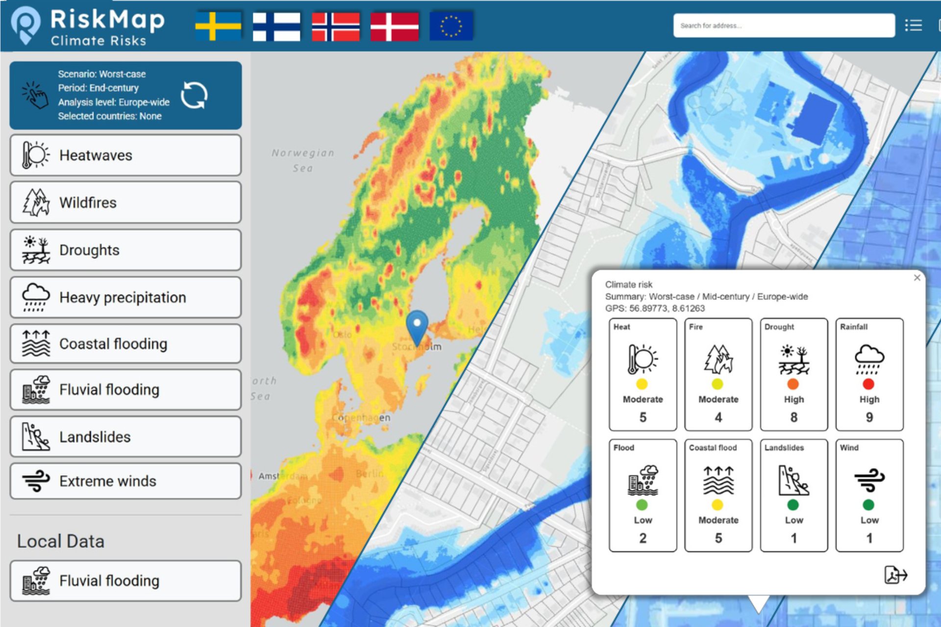
Task: Open the list menu icon beside the search box
Action: (913, 25)
